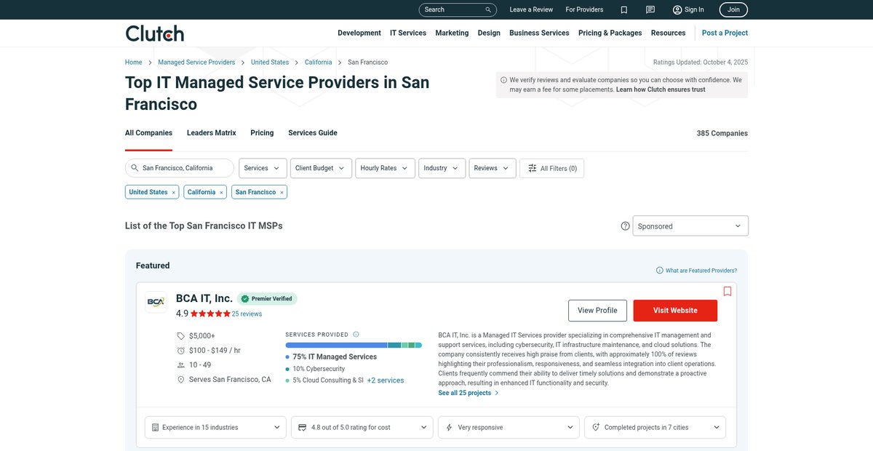Click Post a Project link
The height and width of the screenshot is (451, 873).
[725, 33]
